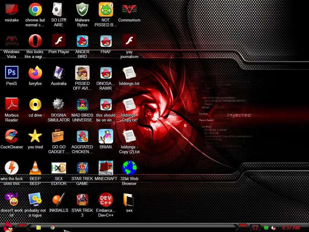
Task: Open the BRIAN slingshot bird icon
Action: (x=106, y=136)
